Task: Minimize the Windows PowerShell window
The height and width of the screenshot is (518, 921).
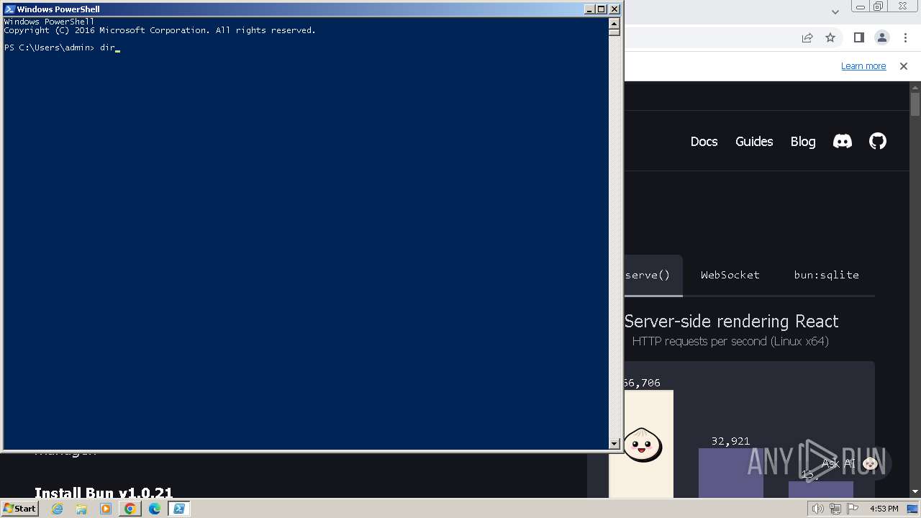Action: [589, 9]
